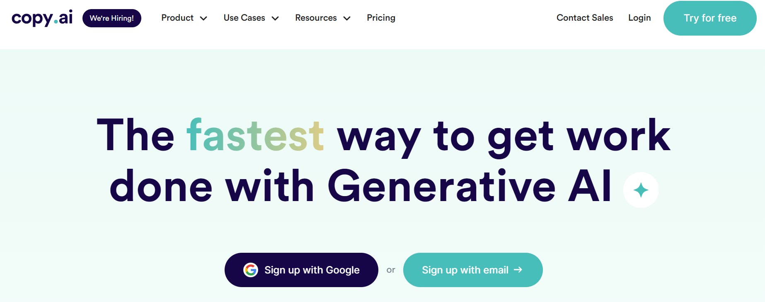Expand the Resources chevron arrow
This screenshot has width=765, height=302.
pyautogui.click(x=347, y=18)
